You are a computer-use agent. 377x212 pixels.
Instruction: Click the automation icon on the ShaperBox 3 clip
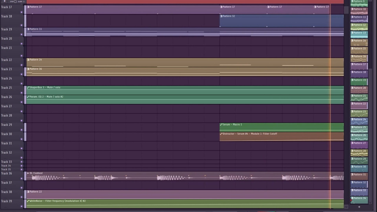(28, 87)
